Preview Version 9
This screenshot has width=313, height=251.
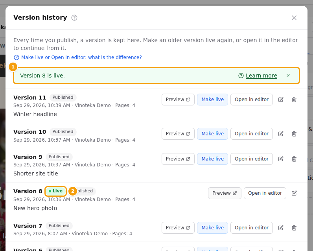(x=178, y=159)
